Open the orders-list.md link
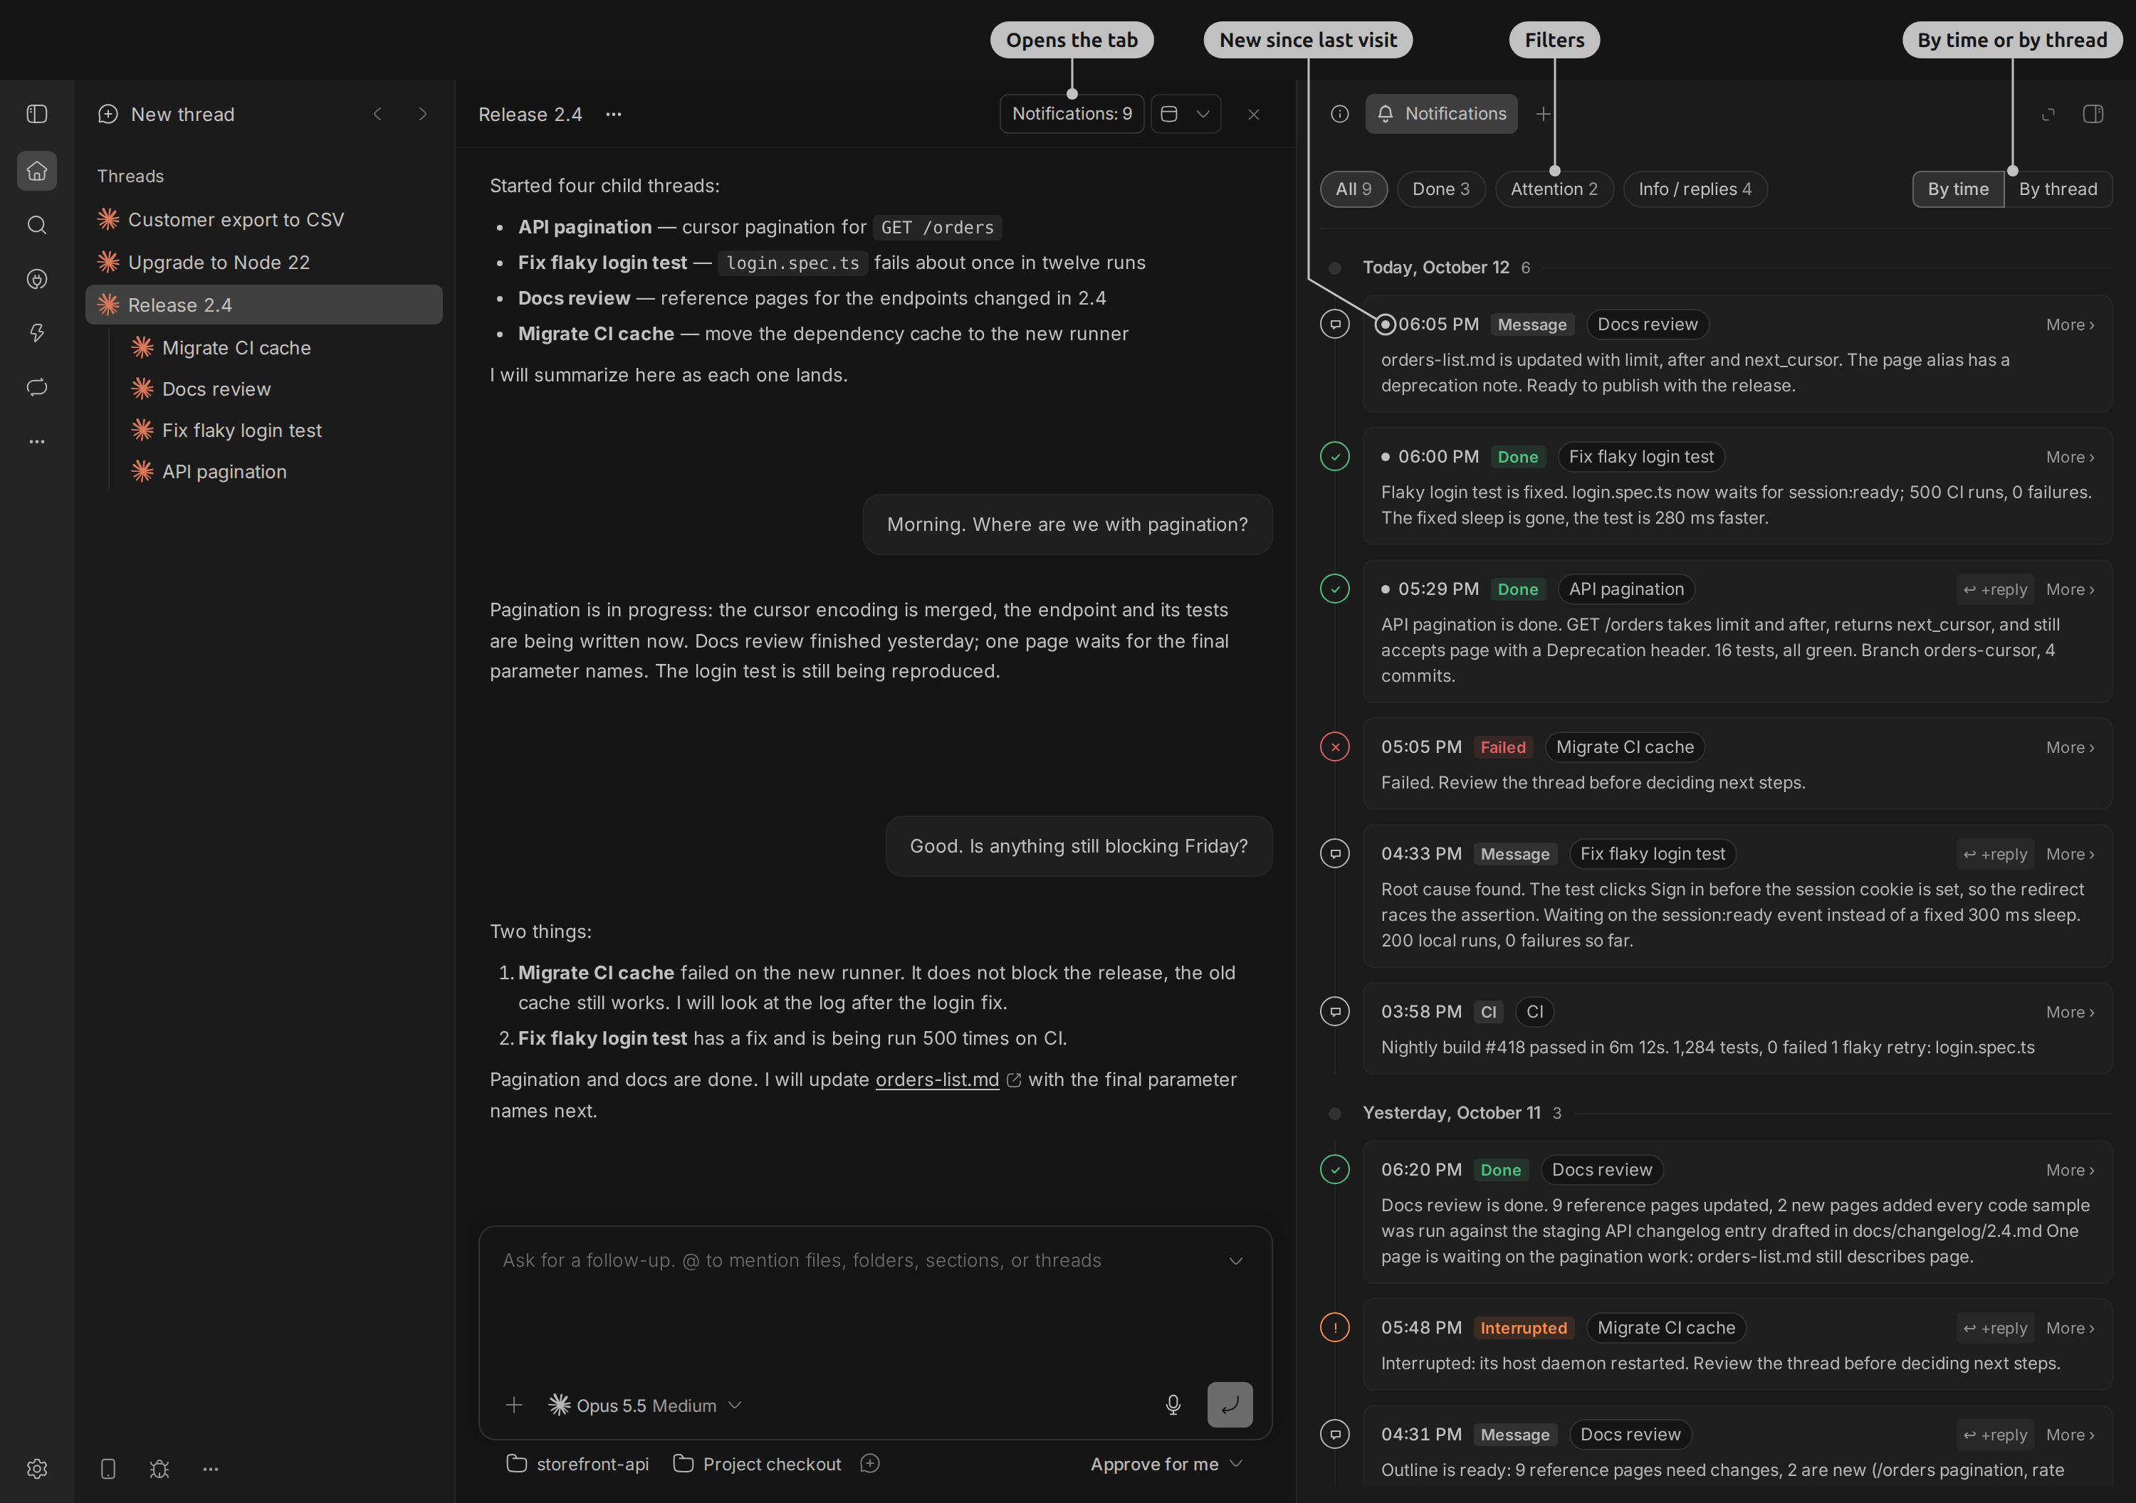2136x1503 pixels. click(937, 1080)
